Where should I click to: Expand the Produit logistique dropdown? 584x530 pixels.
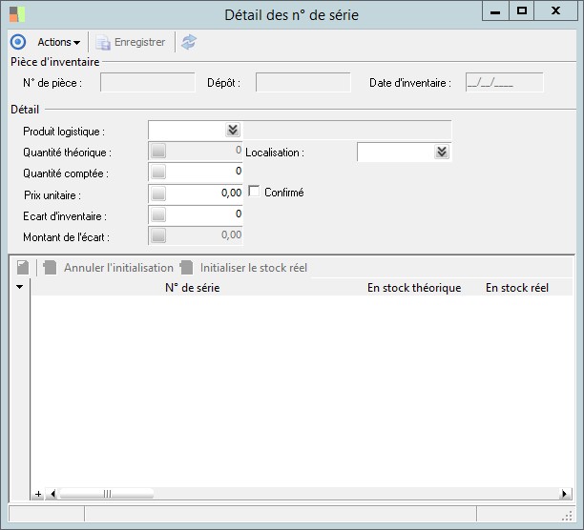point(233,130)
